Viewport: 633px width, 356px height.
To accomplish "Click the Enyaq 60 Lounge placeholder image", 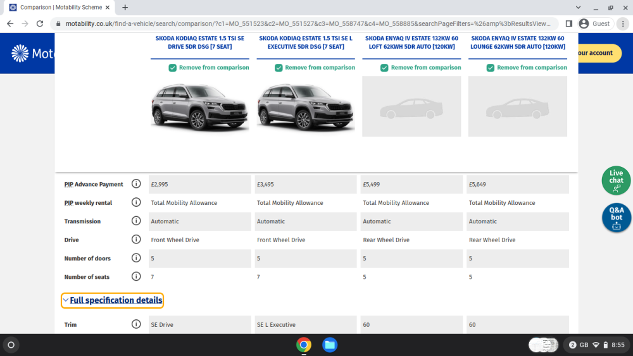I will [x=518, y=106].
